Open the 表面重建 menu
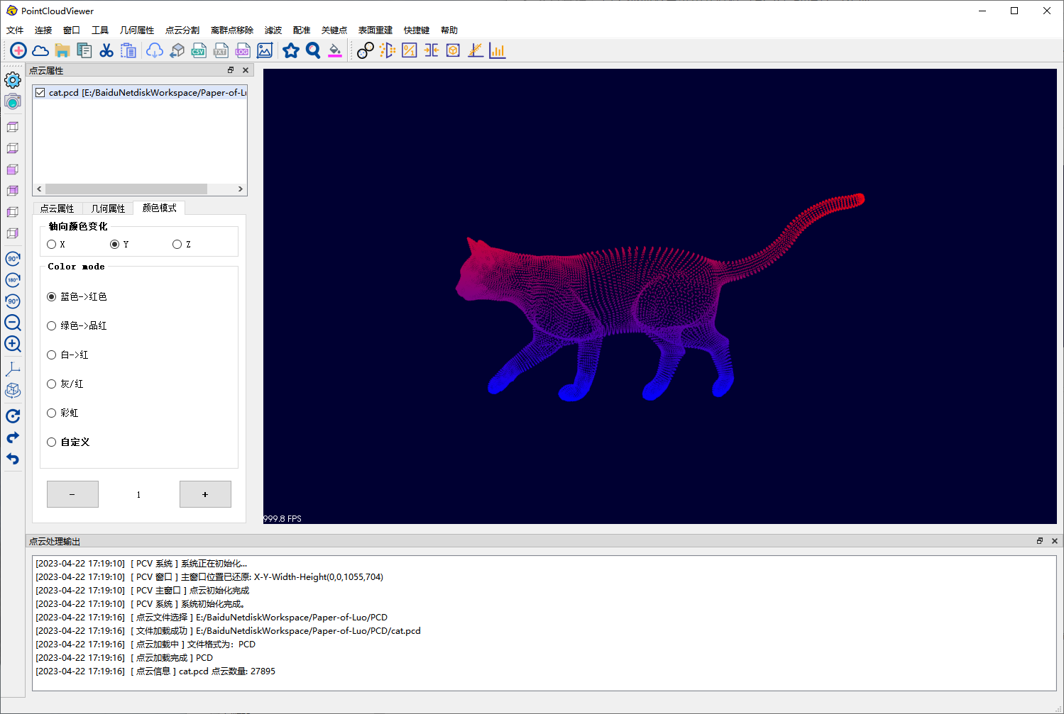Screen dimensions: 1064x714 pyautogui.click(x=375, y=30)
